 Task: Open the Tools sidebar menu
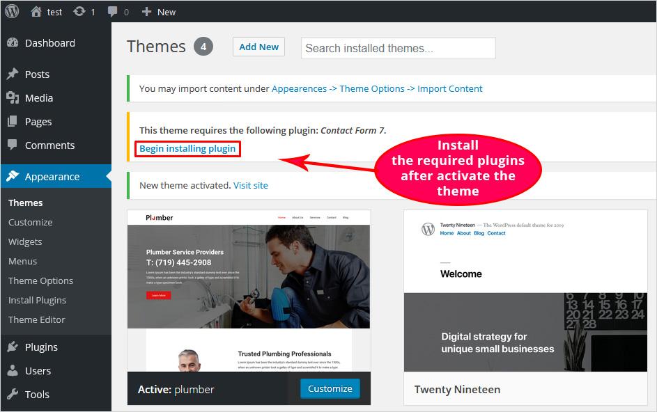tap(37, 395)
